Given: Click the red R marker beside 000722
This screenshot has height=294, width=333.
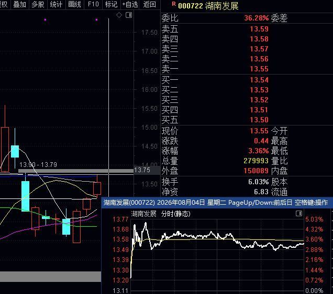Looking at the screenshot, I should [174, 4].
